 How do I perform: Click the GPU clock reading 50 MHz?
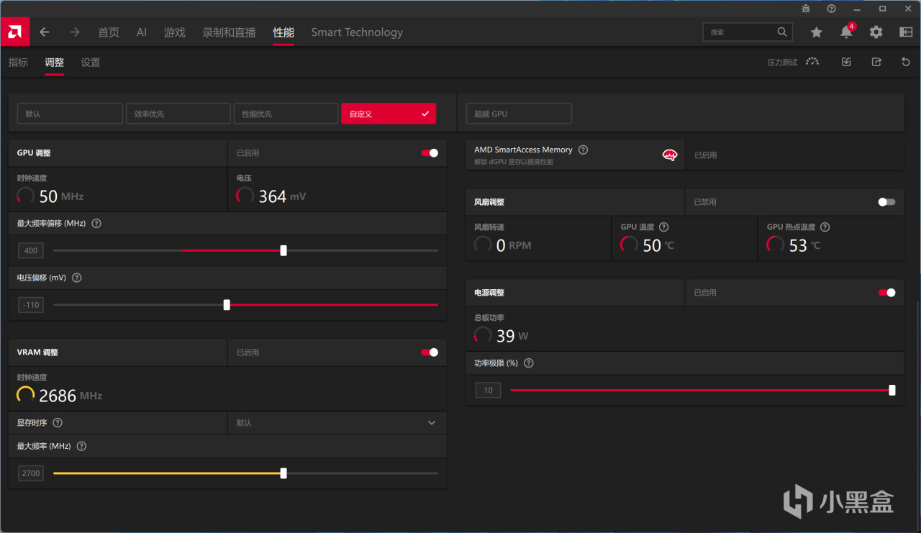pyautogui.click(x=61, y=196)
